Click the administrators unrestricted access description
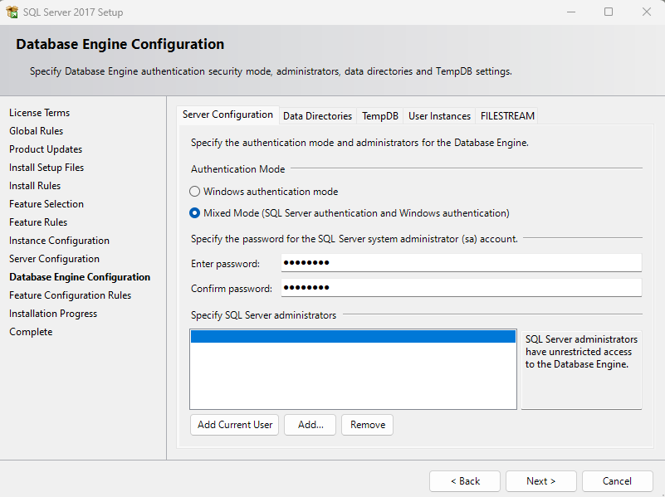This screenshot has height=497, width=665. pyautogui.click(x=581, y=352)
